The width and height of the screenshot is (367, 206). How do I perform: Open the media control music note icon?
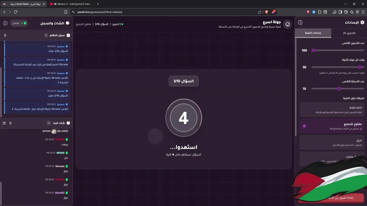point(334,12)
